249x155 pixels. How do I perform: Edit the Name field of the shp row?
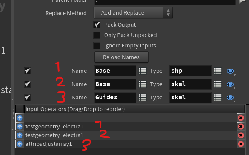115,71
